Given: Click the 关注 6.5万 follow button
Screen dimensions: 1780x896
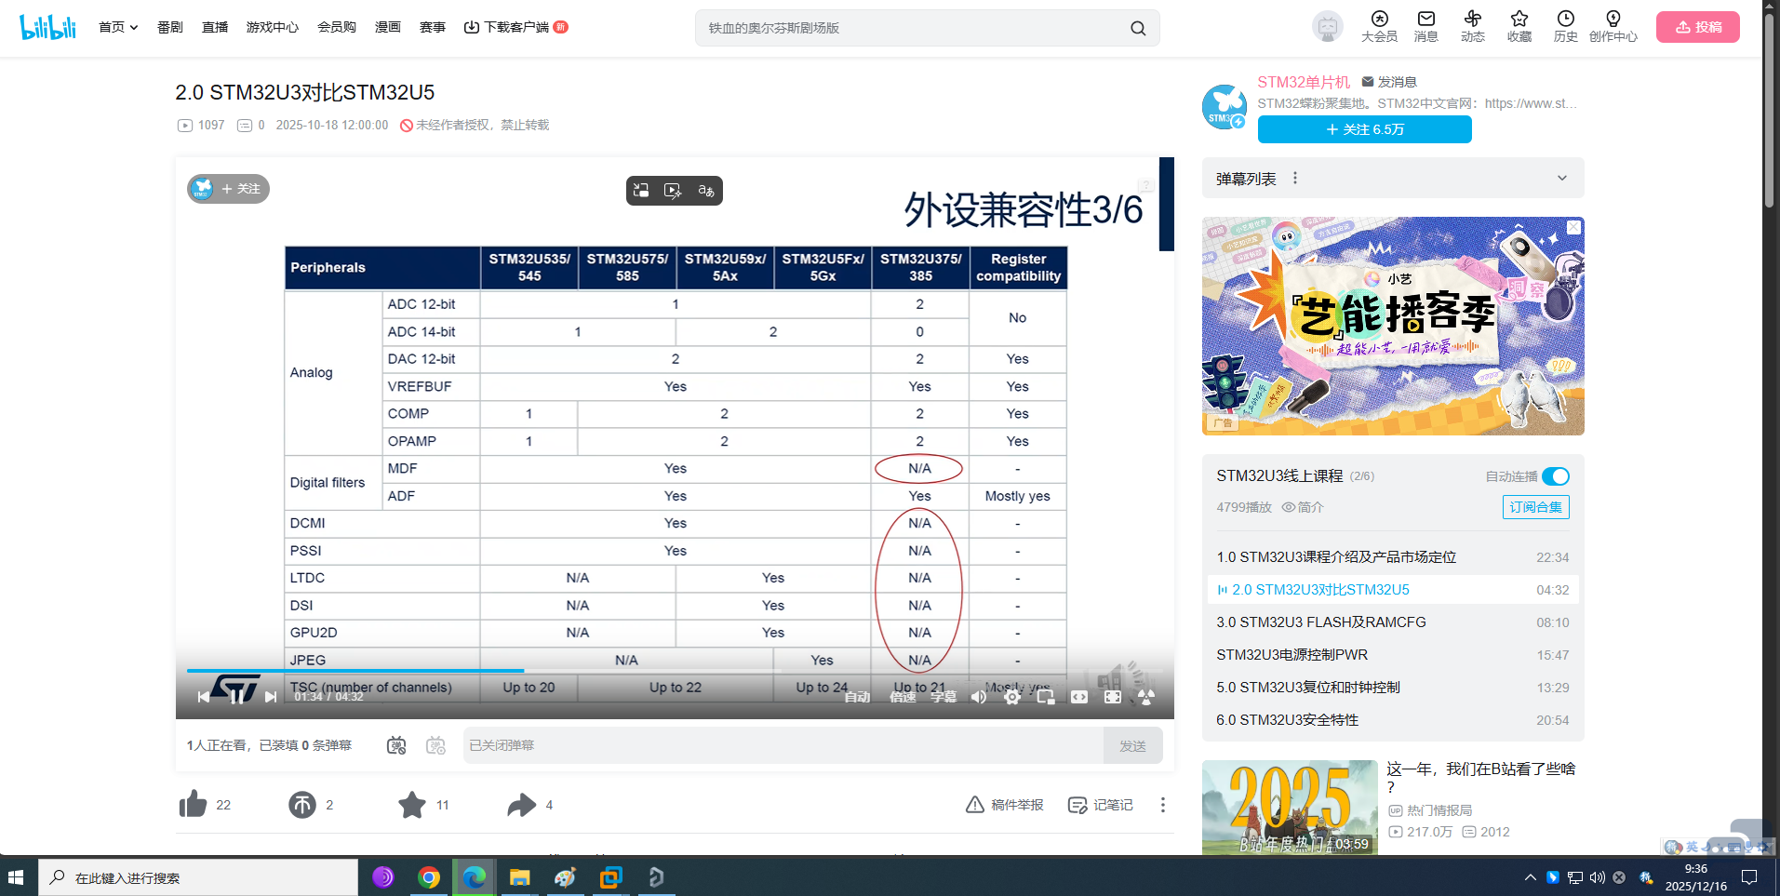Looking at the screenshot, I should (x=1363, y=129).
